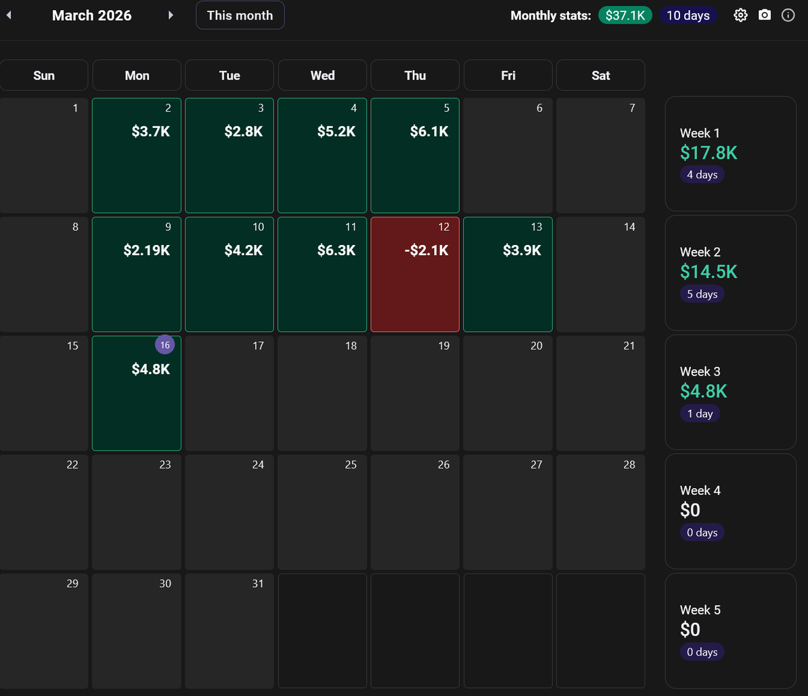This screenshot has height=696, width=808.
Task: Open calendar settings gear icon
Action: tap(741, 15)
